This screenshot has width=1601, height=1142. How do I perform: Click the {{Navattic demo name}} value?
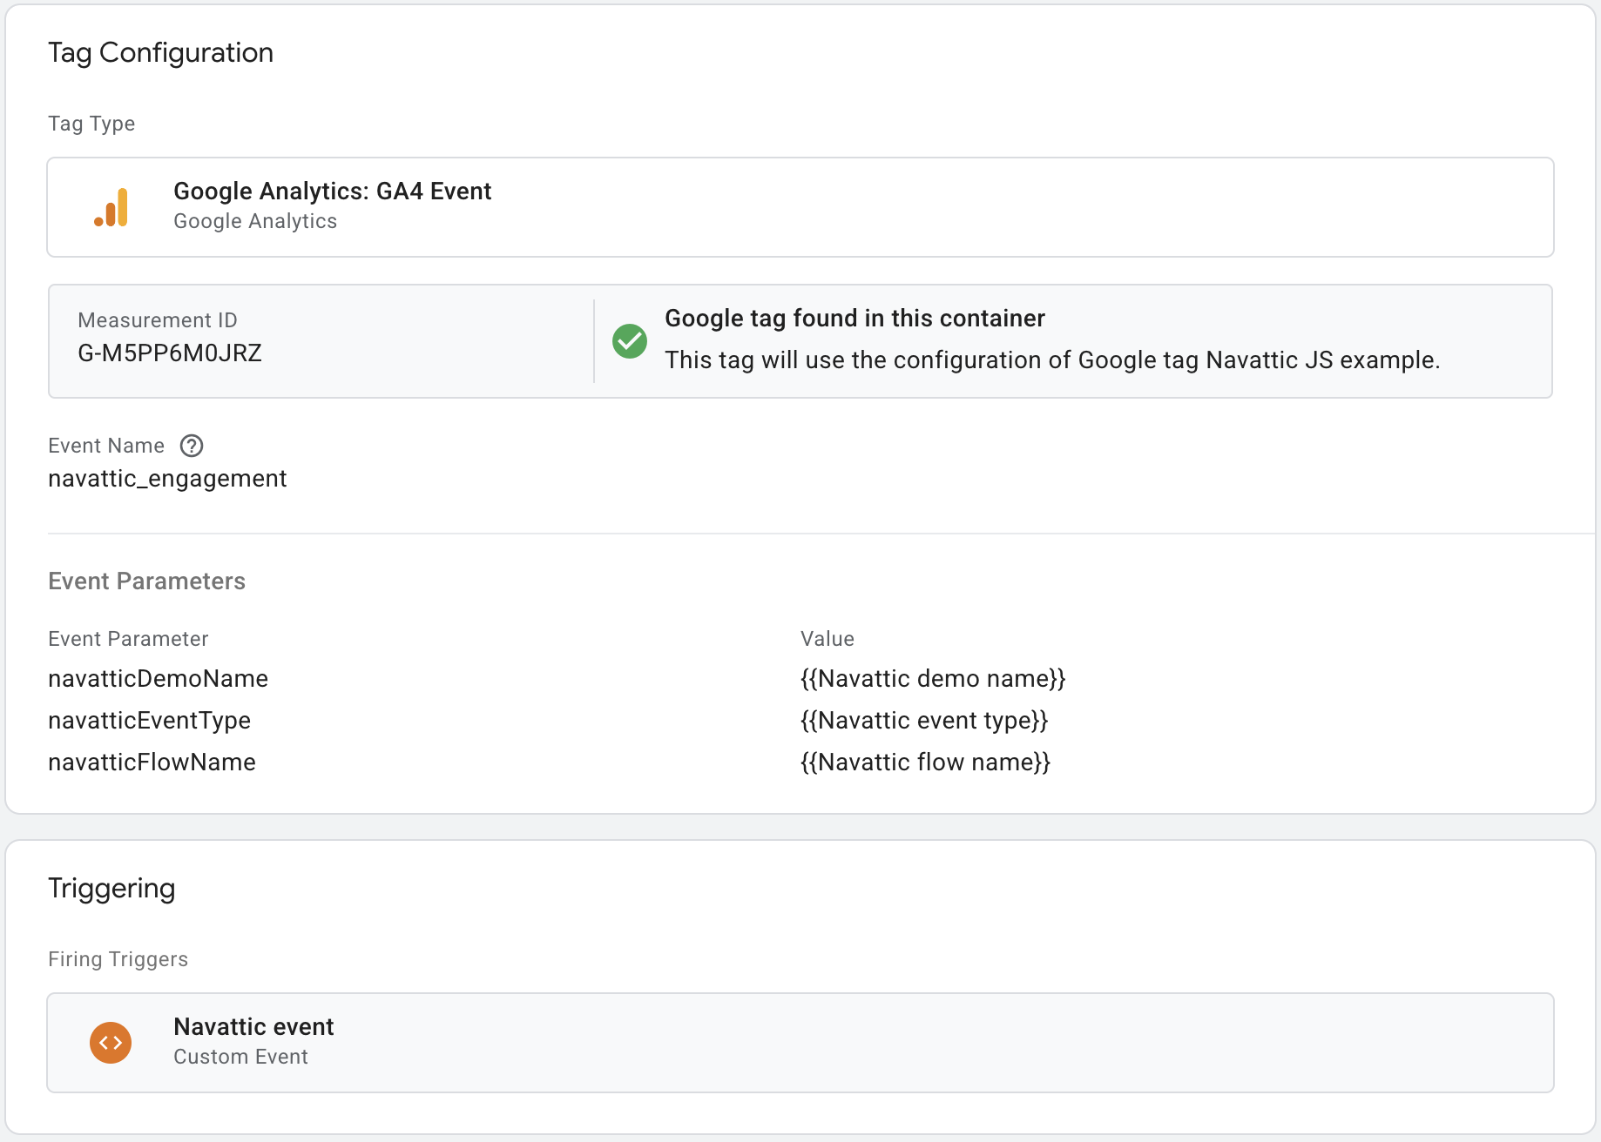[x=933, y=679]
